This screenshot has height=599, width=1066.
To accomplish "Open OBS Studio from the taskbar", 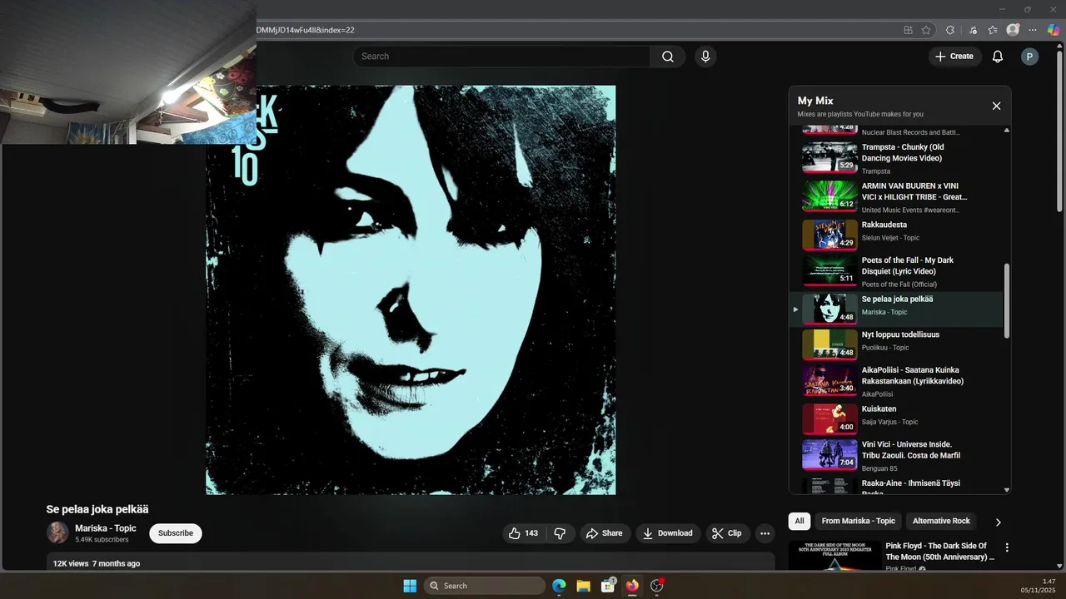I will (x=656, y=586).
